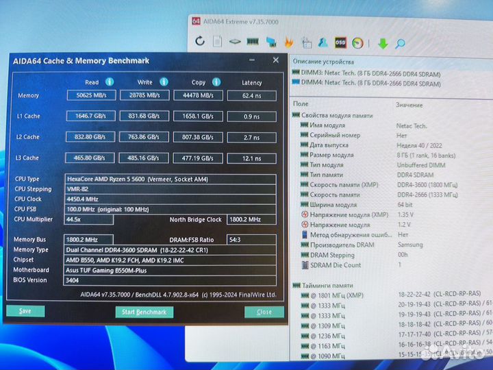Click the L3 Cache Copy value 477.19 GB/s
The width and height of the screenshot is (493, 370).
point(198,158)
